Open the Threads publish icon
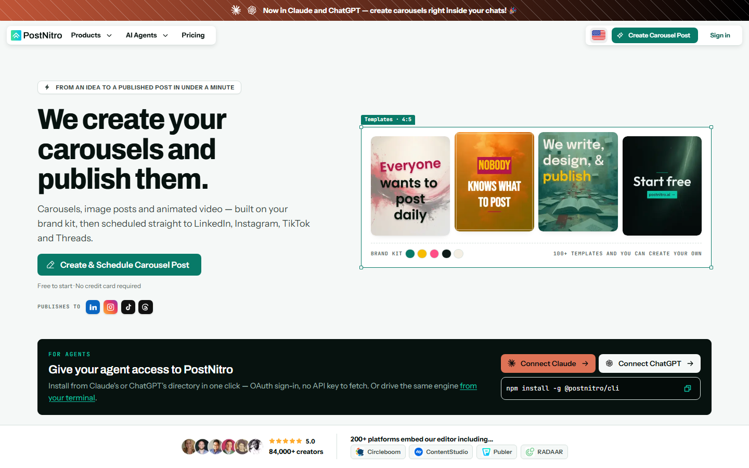749x468 pixels. click(x=146, y=307)
